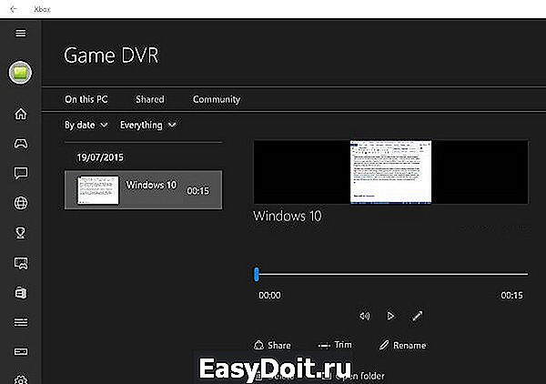Click the Game DVR heading
Image resolution: width=546 pixels, height=384 pixels.
pos(111,56)
